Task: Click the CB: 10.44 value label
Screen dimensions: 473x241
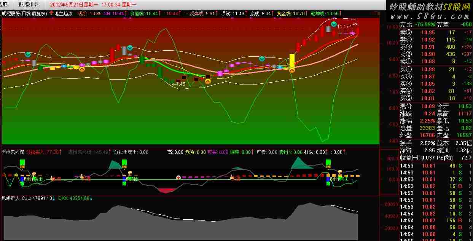Action: 114,13
